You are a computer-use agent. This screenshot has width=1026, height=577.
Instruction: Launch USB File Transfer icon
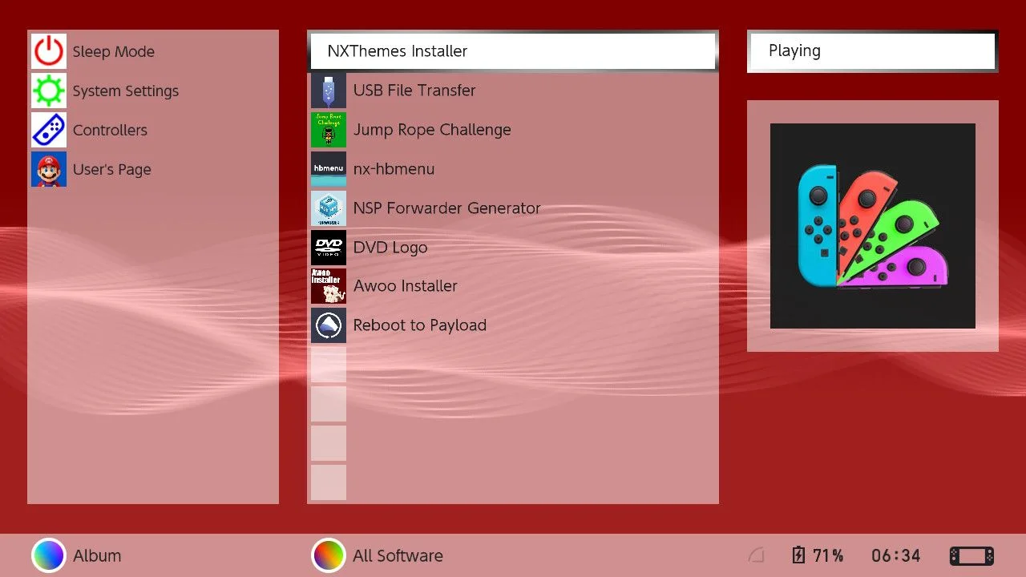(x=329, y=91)
